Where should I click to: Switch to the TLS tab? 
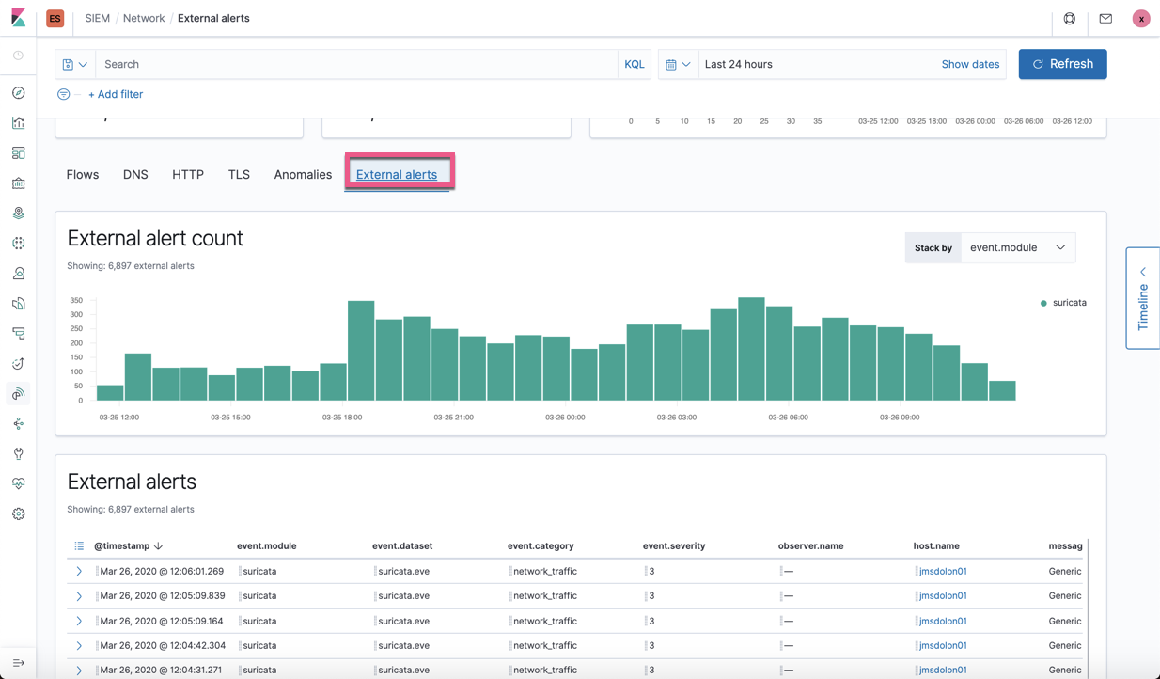click(239, 174)
